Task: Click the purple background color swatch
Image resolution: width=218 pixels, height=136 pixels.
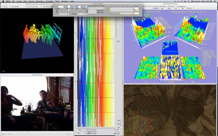Action: [156, 8]
